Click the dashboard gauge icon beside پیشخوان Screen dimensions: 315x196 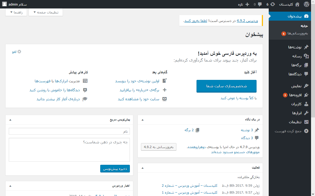click(x=306, y=16)
